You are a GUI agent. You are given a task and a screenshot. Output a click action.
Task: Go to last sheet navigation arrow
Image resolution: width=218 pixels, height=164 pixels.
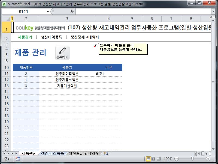point(16,154)
